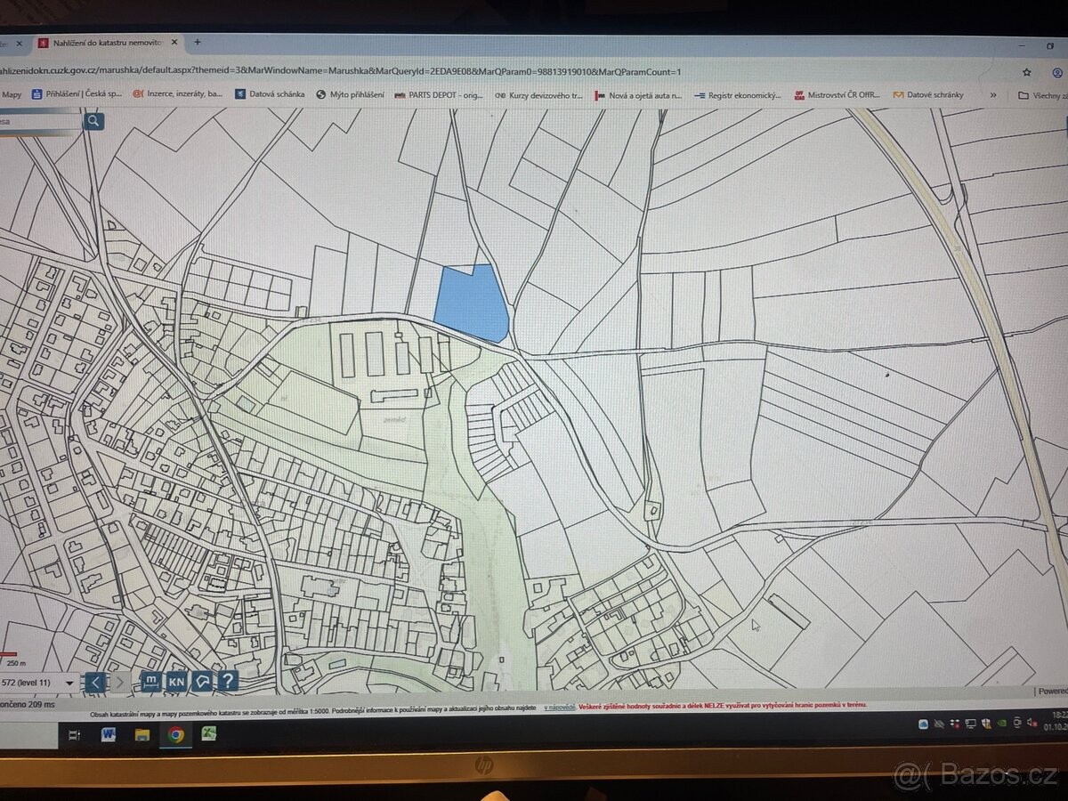Select the measure tool in the map toolbar
This screenshot has width=1068, height=801.
150,682
